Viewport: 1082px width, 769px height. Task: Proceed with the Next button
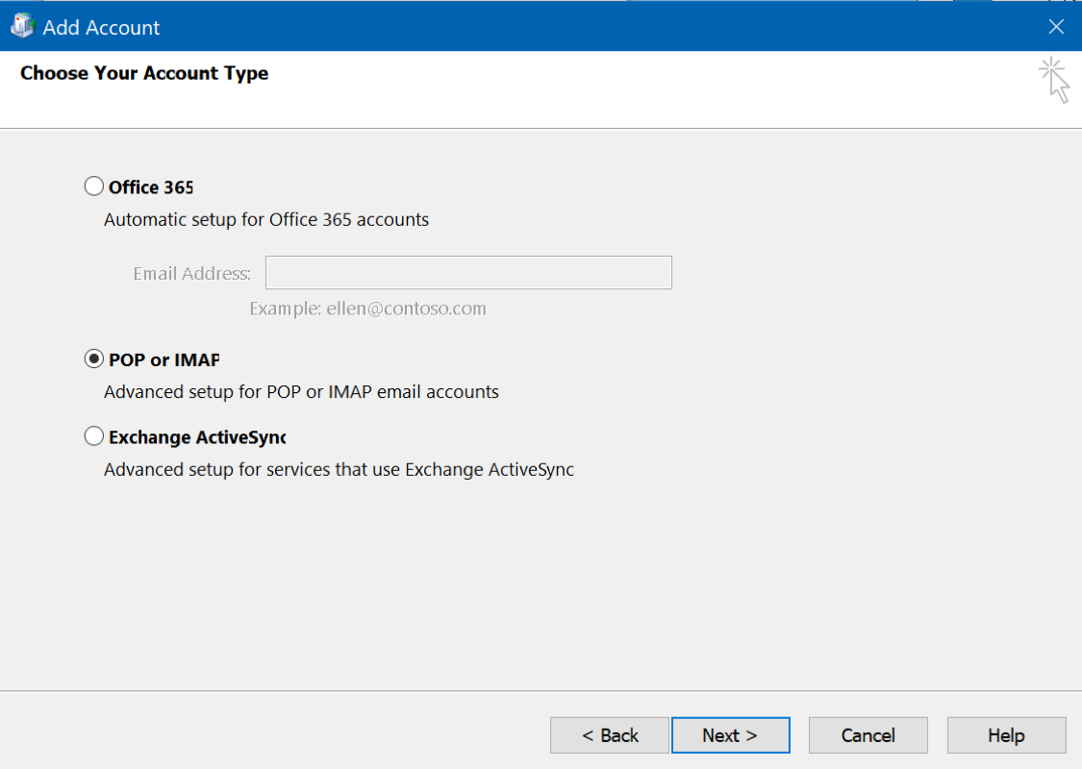[x=730, y=735]
